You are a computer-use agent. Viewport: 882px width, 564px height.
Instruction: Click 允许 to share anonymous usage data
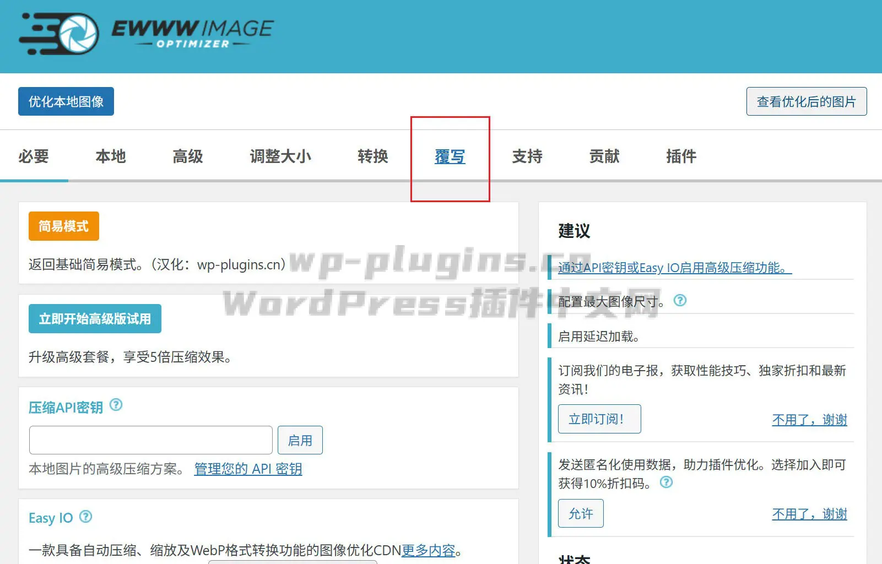(581, 513)
